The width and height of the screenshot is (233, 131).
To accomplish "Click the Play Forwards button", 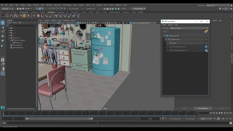I will [x=222, y=113].
